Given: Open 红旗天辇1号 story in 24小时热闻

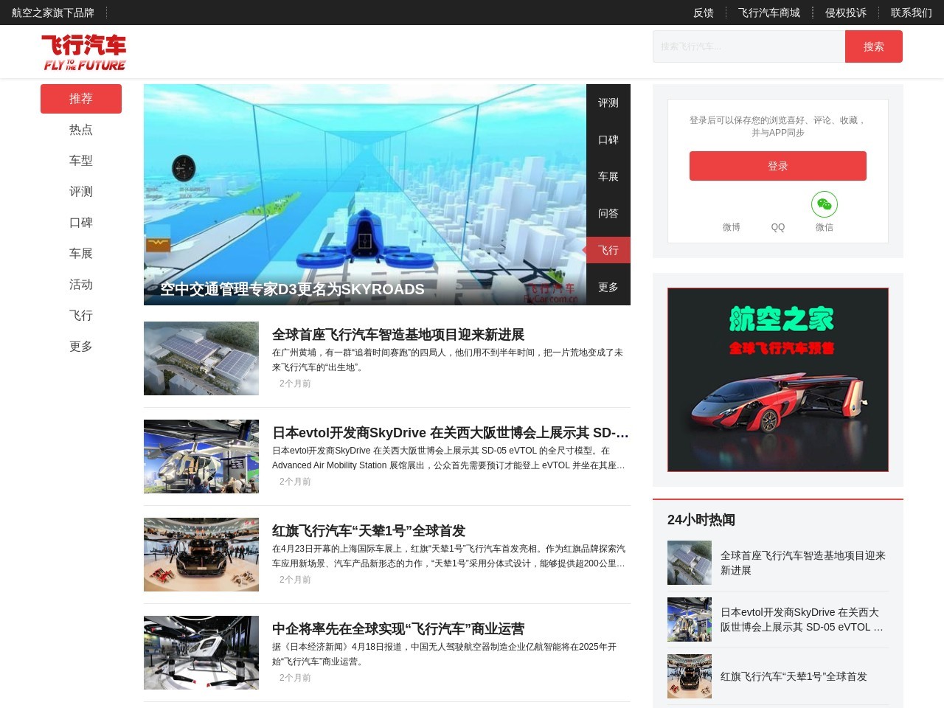Looking at the screenshot, I should pyautogui.click(x=794, y=676).
